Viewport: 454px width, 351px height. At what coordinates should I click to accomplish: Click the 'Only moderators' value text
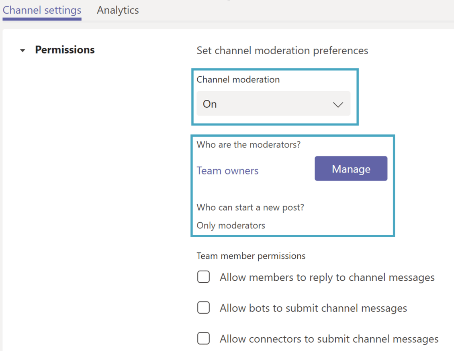tap(231, 226)
